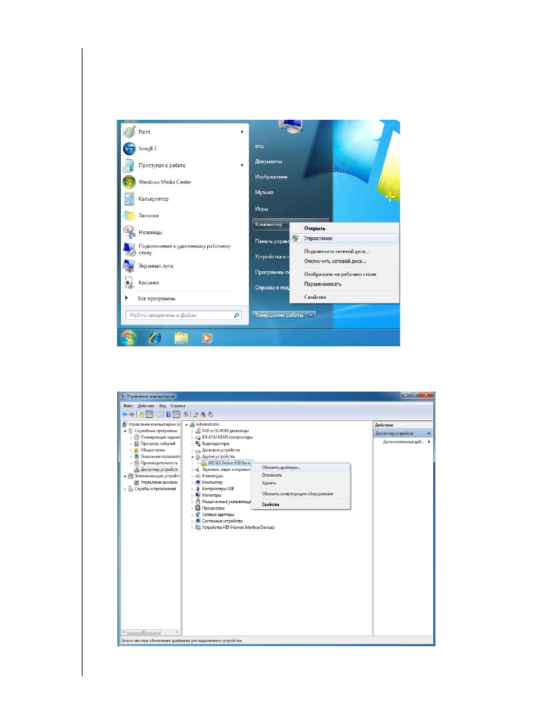Click the Windows Start orb on the taskbar
Image resolution: width=560 pixels, height=725 pixels.
click(129, 338)
